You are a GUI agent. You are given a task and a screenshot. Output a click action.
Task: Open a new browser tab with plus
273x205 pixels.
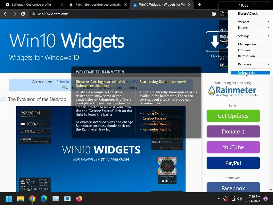point(199,5)
